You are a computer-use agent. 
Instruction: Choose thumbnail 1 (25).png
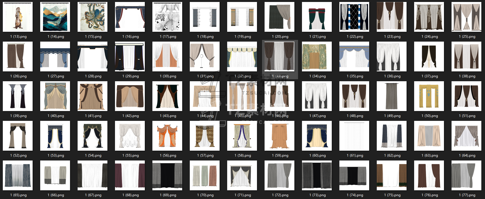pos(466,17)
